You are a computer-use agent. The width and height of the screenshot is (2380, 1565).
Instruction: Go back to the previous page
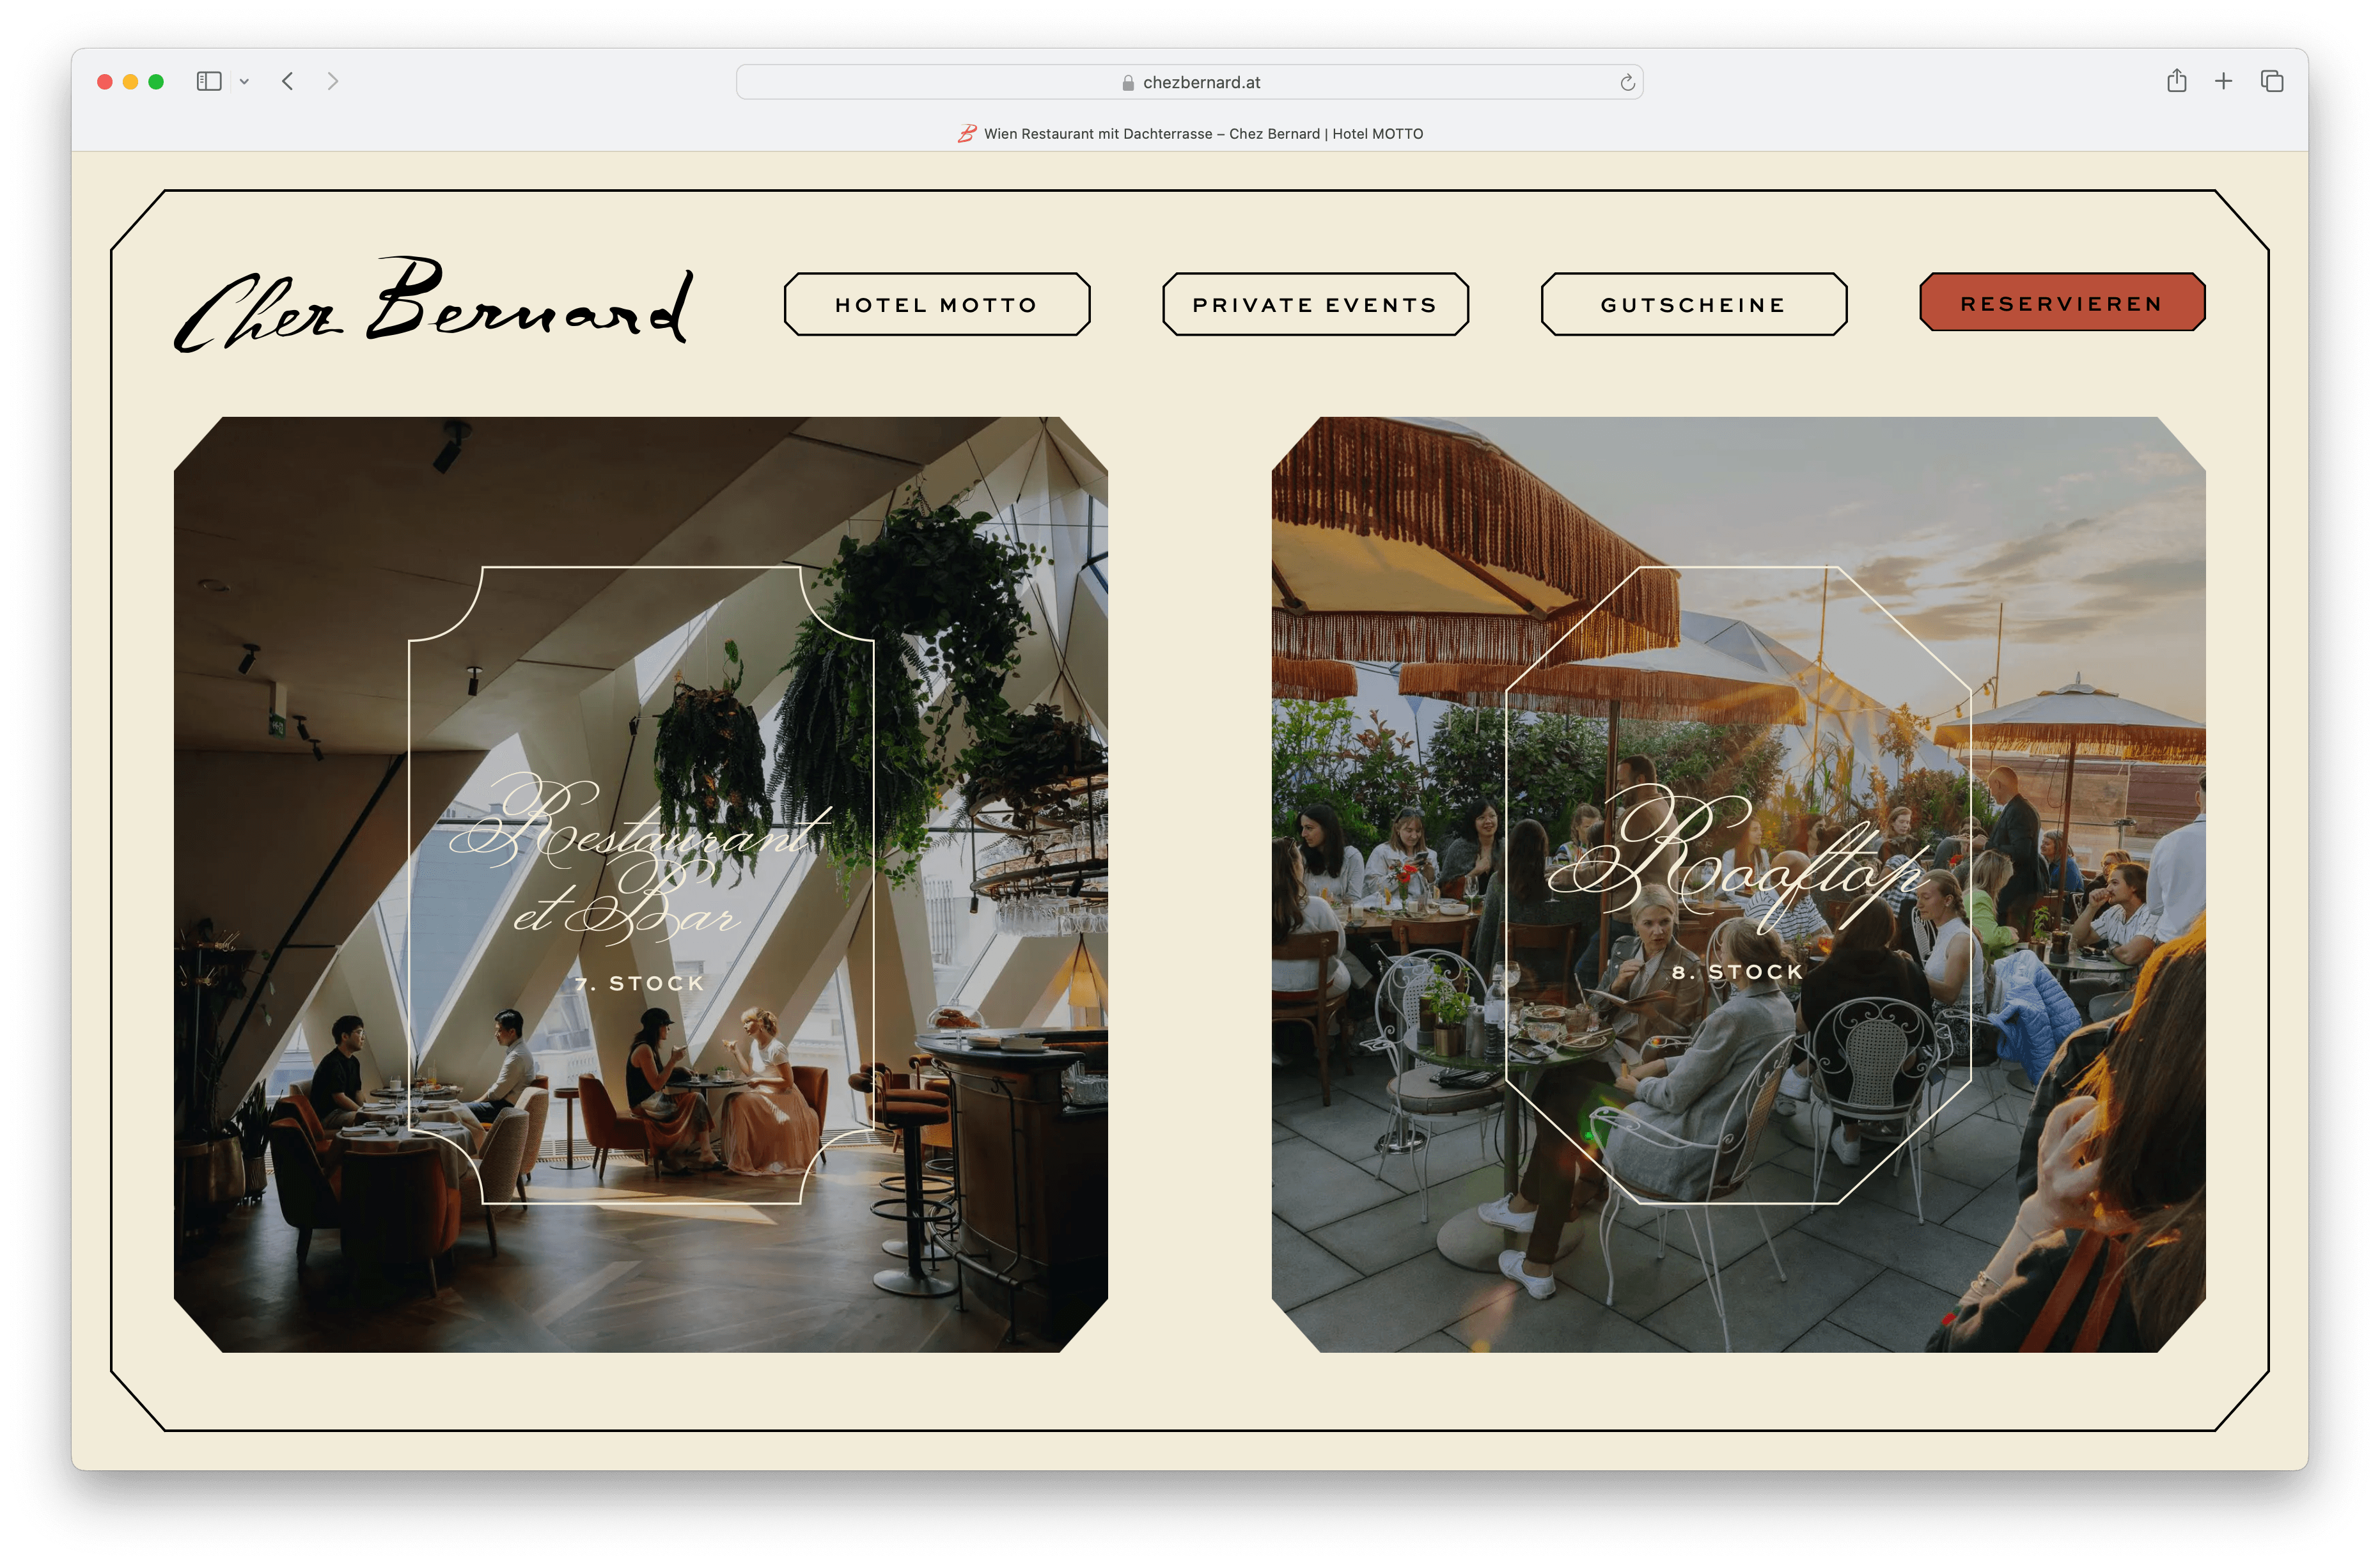click(x=288, y=81)
